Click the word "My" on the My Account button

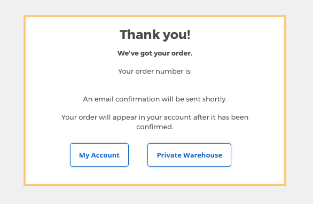tap(84, 155)
